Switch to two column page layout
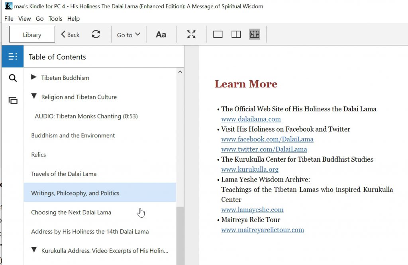Screen dimensions: 408x265 coord(236,35)
